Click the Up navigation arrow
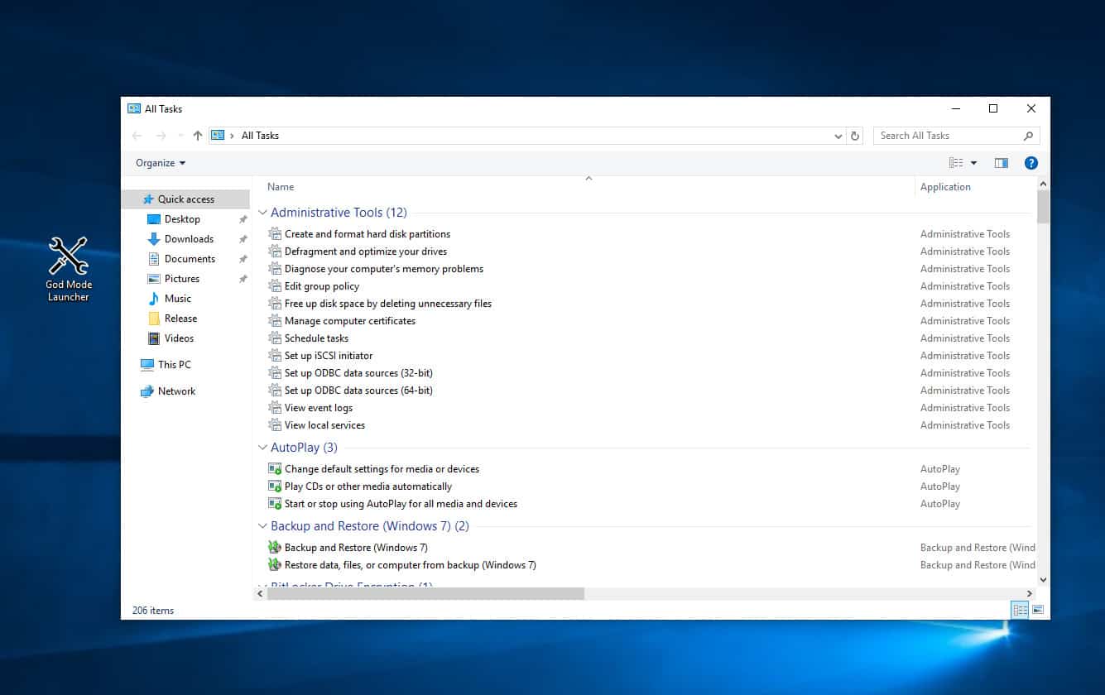 [197, 135]
